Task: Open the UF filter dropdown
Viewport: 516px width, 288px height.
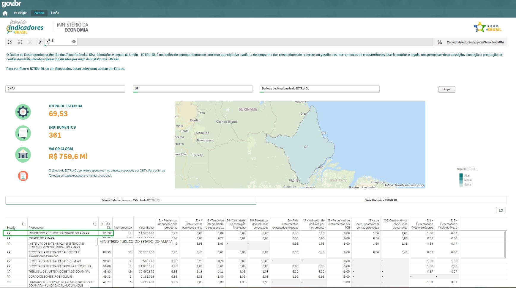Action: coord(192,89)
